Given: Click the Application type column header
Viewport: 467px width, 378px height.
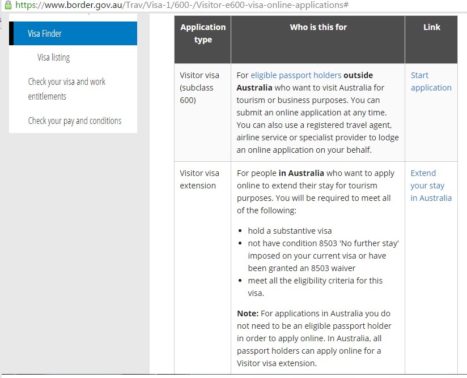Looking at the screenshot, I should tap(203, 33).
